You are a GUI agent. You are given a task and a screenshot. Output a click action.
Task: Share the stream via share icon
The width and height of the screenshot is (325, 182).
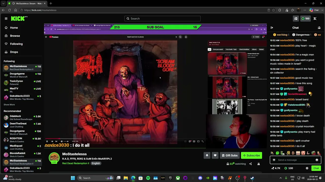tap(250, 164)
